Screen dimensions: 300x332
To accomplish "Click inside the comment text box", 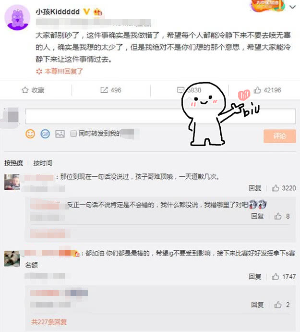I will pyautogui.click(x=160, y=116).
